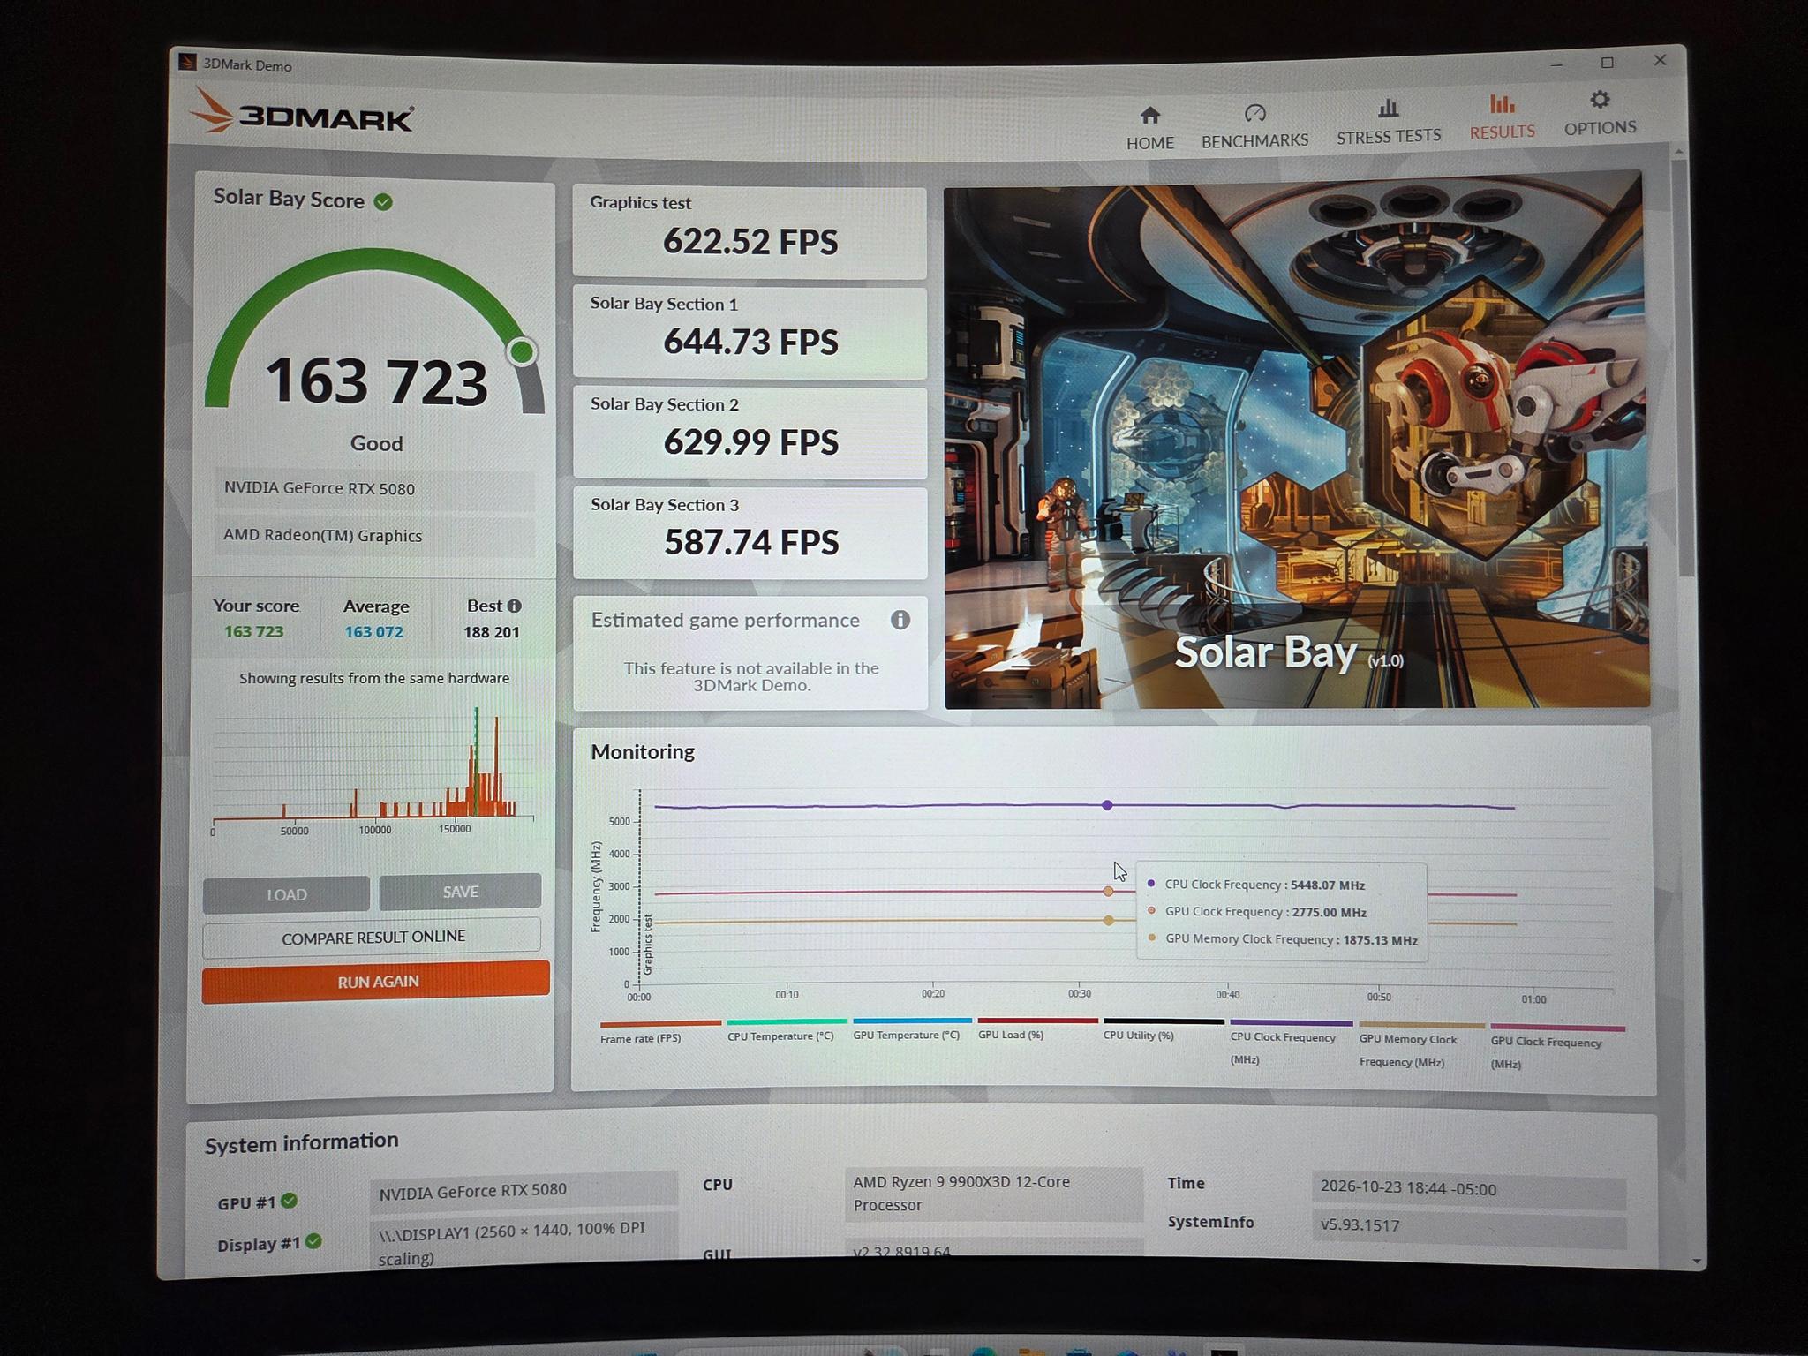Click the vertical scrollbar down arrow

pos(1696,1262)
